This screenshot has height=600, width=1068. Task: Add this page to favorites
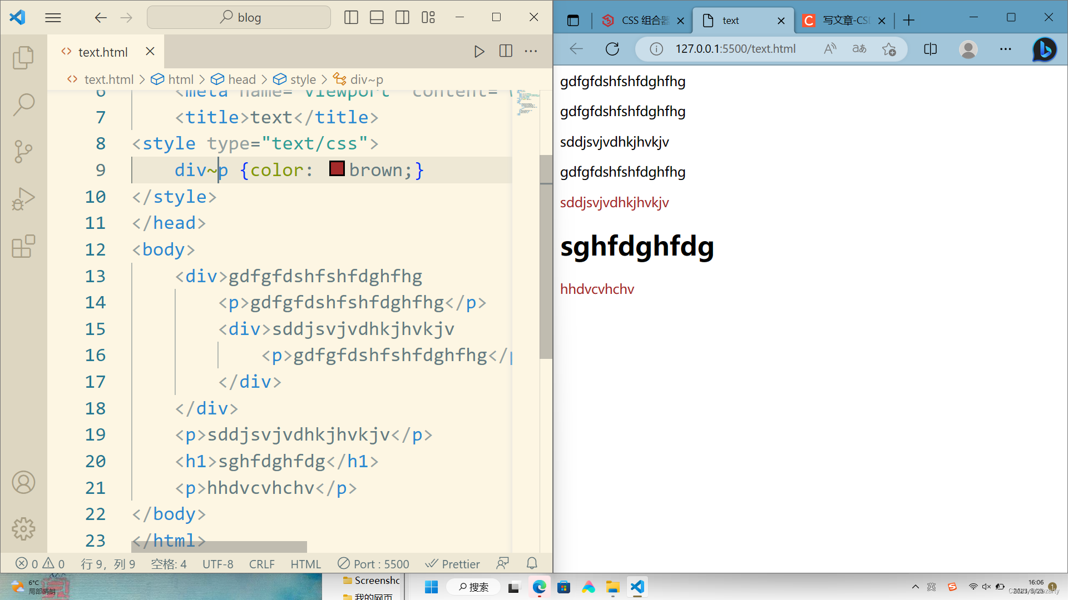coord(889,49)
